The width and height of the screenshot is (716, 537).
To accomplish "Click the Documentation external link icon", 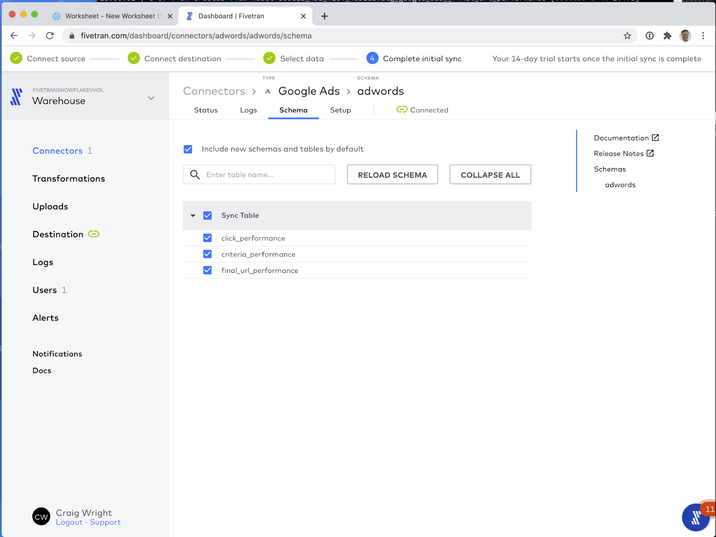I will (x=655, y=138).
